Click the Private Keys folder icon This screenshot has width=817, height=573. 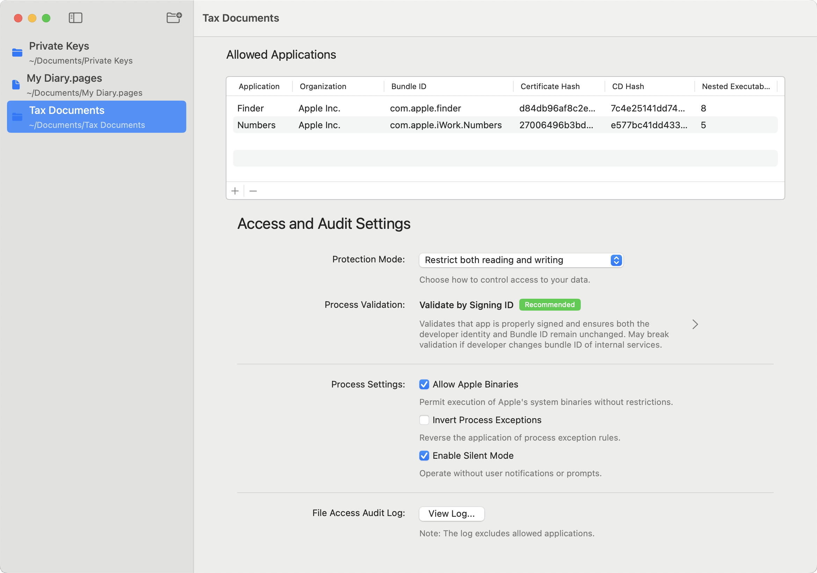tap(17, 53)
